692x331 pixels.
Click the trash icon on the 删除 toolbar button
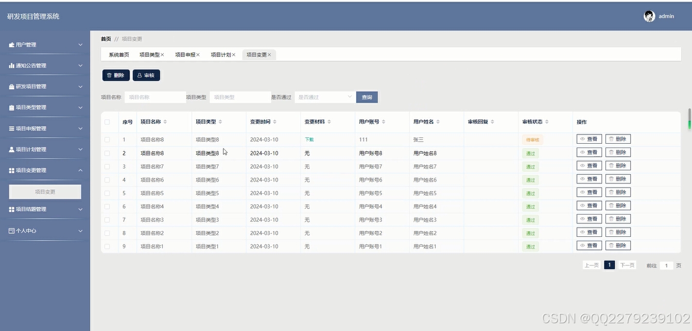(x=110, y=75)
